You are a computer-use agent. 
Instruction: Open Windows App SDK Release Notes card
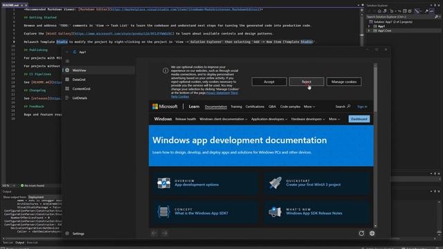(x=318, y=212)
